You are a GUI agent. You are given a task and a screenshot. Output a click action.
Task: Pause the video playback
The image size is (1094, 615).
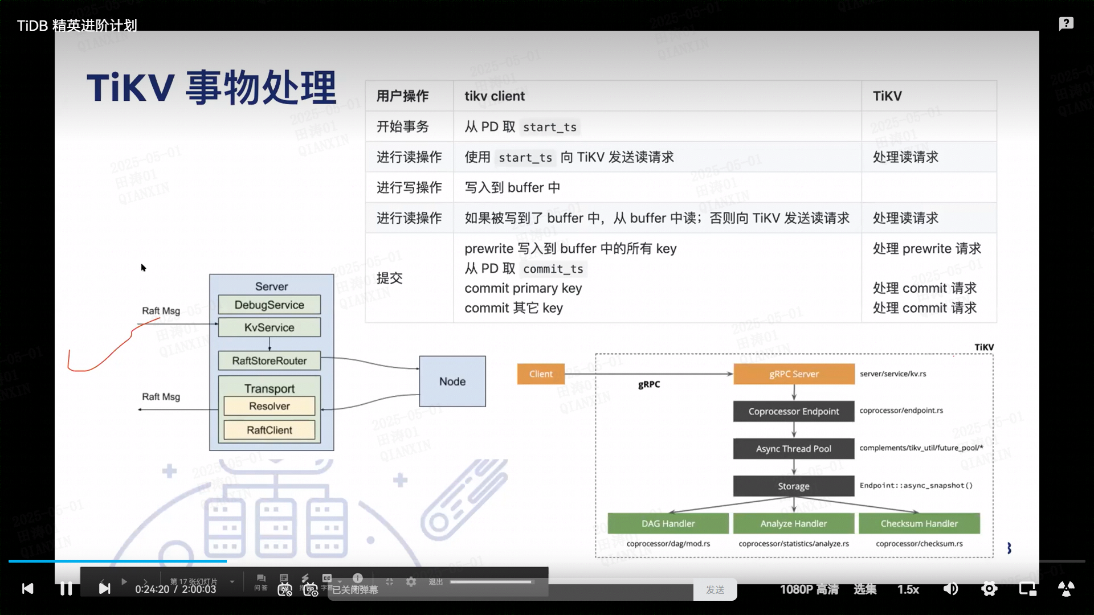(x=66, y=589)
